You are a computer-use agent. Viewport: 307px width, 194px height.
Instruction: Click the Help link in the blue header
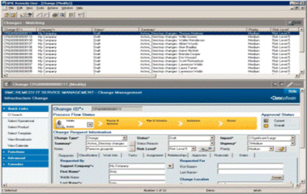coord(293,91)
